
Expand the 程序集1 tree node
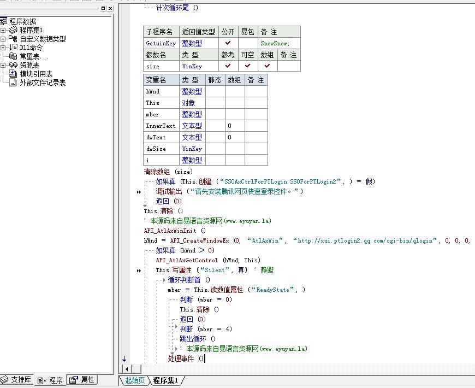point(3,30)
